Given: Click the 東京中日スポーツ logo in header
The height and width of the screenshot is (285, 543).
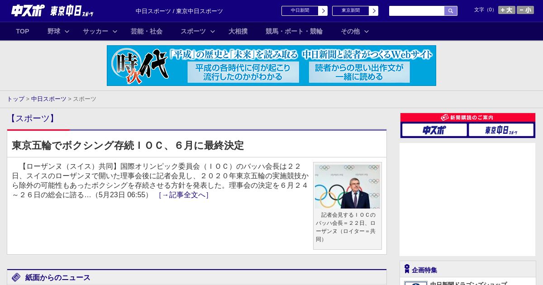Looking at the screenshot, I should point(72,11).
